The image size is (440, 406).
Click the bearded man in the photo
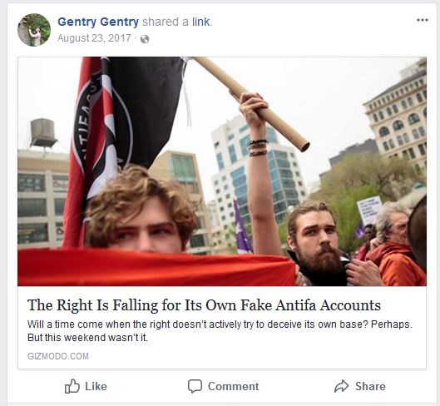(x=317, y=241)
